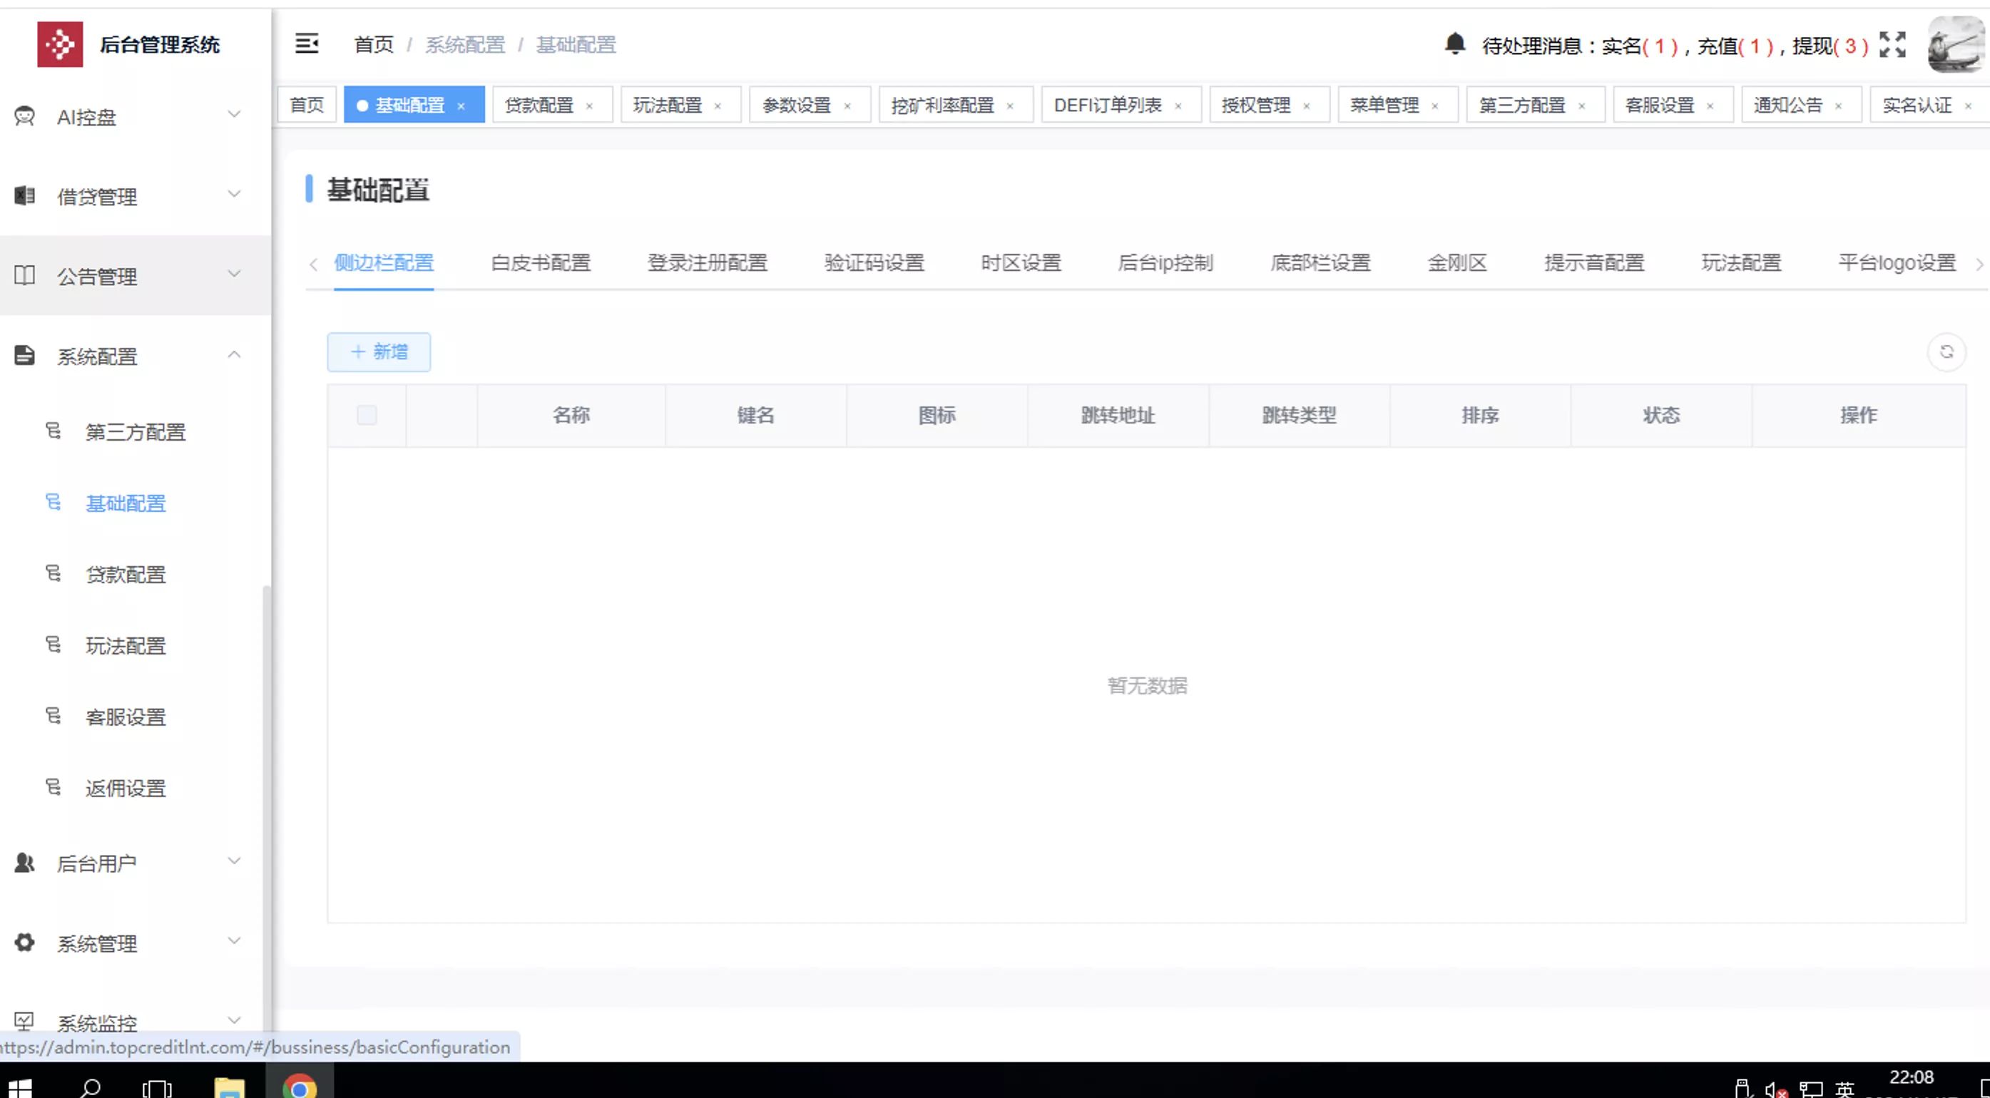Expand the 后台用户 menu chevron
Image resolution: width=1990 pixels, height=1098 pixels.
pos(234,861)
